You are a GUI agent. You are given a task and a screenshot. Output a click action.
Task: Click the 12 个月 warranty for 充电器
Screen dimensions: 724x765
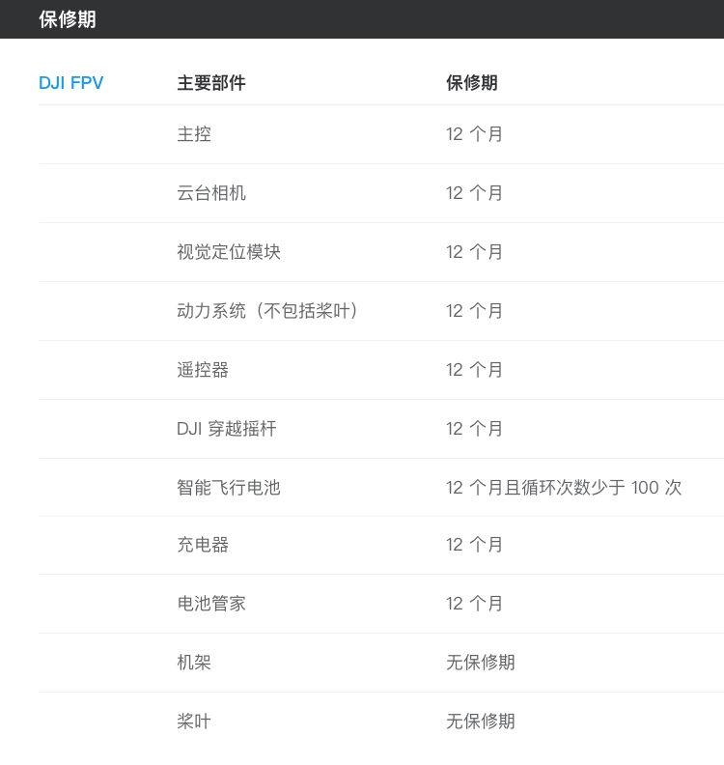pos(474,545)
